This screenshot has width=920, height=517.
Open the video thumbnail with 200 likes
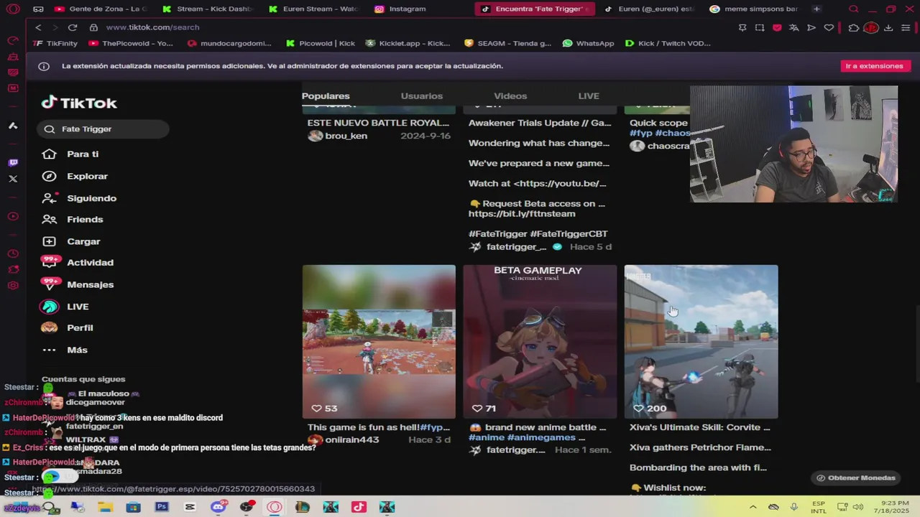(x=701, y=342)
